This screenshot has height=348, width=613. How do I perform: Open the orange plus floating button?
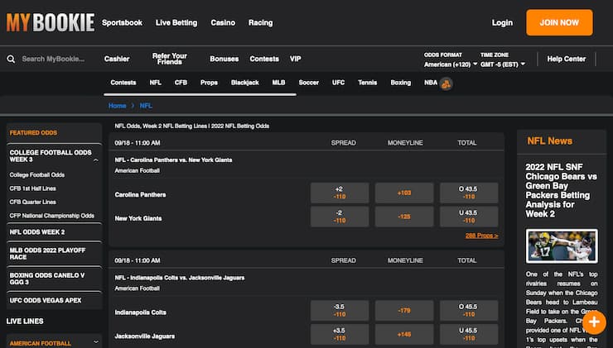click(x=594, y=322)
